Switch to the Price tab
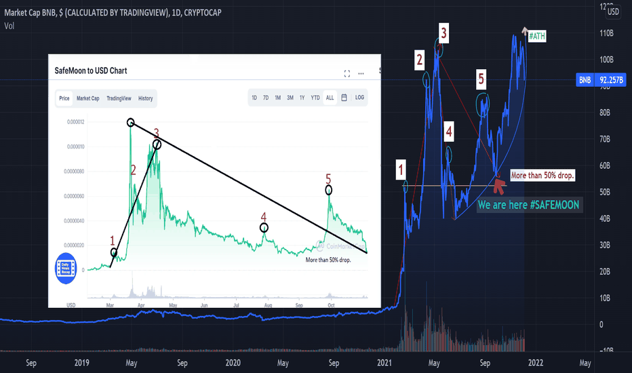 tap(64, 98)
